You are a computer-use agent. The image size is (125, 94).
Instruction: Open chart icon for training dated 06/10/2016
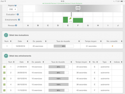pos(4,84)
